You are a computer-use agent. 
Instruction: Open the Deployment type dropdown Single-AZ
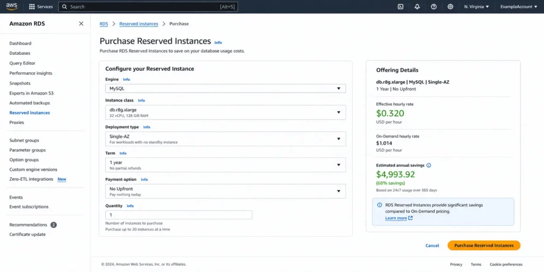tap(225, 139)
